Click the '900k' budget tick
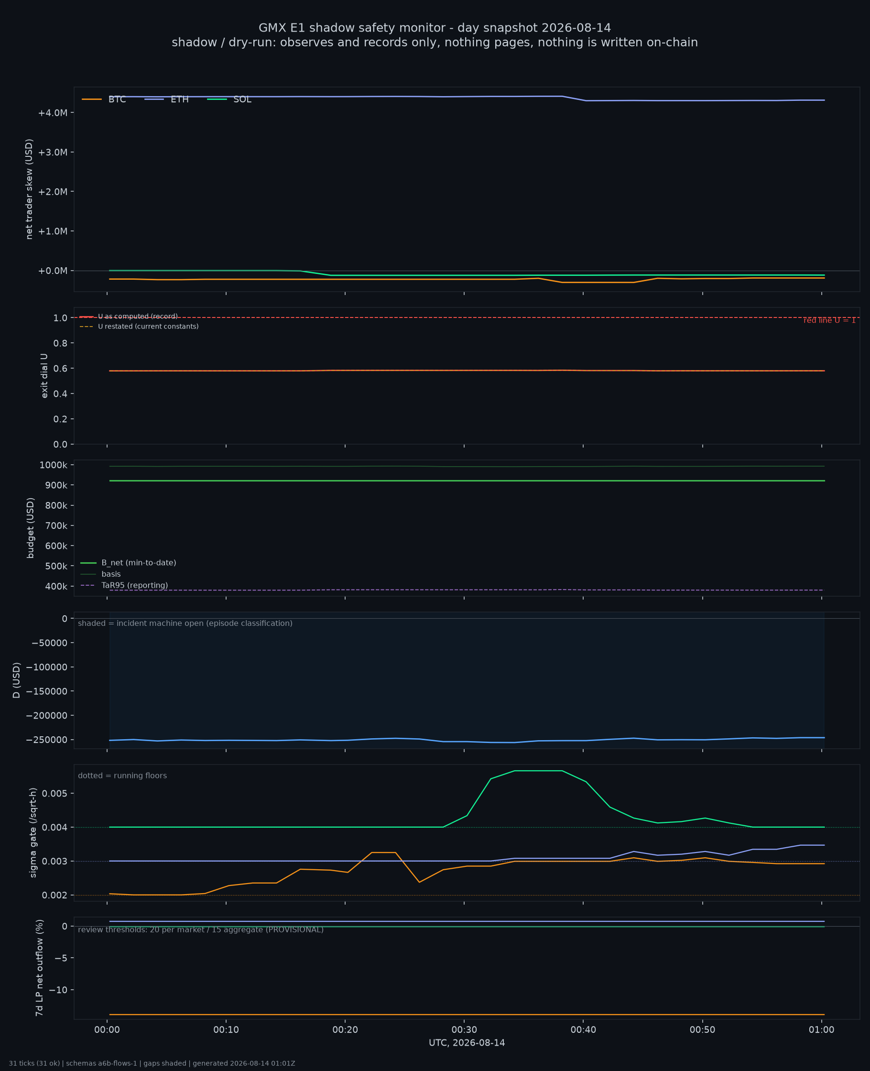The image size is (870, 1071). (x=56, y=486)
